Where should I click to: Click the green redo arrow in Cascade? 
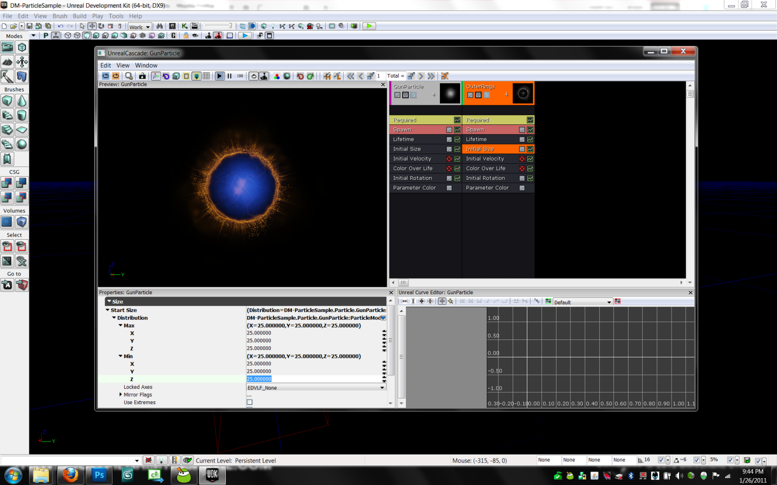310,76
